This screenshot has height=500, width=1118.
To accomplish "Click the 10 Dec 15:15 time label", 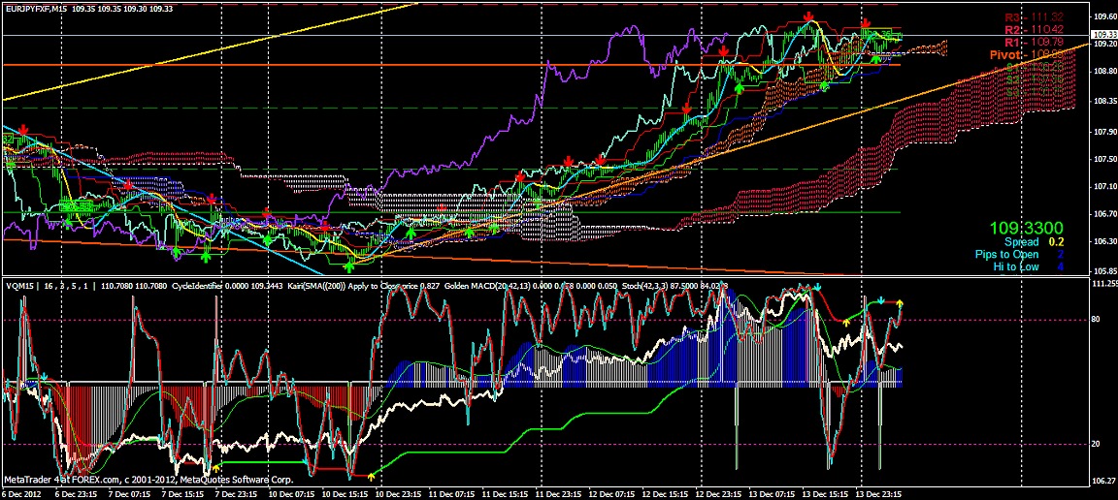I will point(344,493).
